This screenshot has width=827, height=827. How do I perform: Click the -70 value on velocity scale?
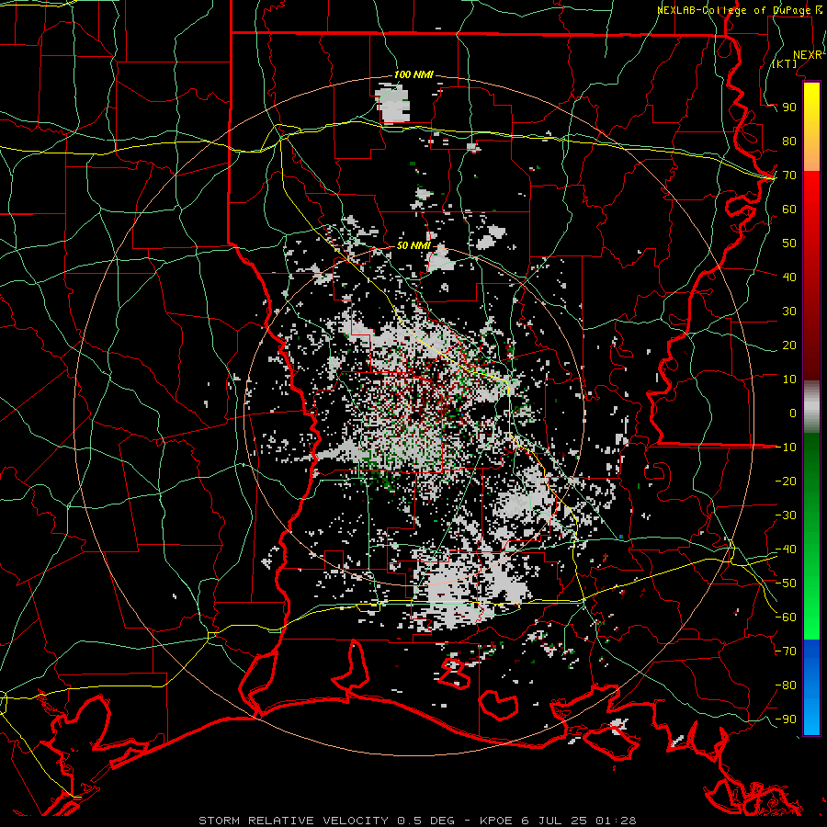point(786,651)
